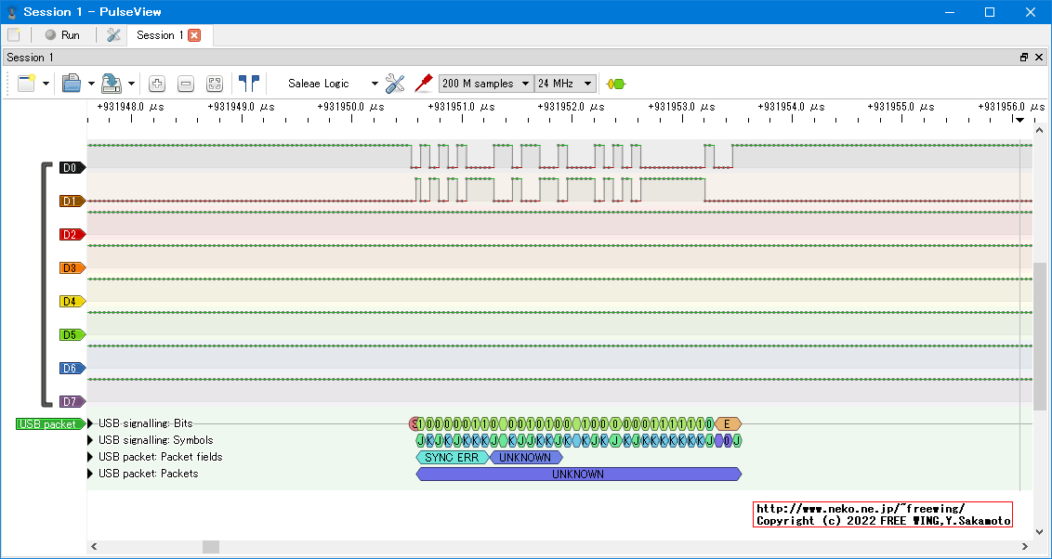Click the zoom out icon
Image resolution: width=1052 pixels, height=559 pixels.
click(x=186, y=84)
